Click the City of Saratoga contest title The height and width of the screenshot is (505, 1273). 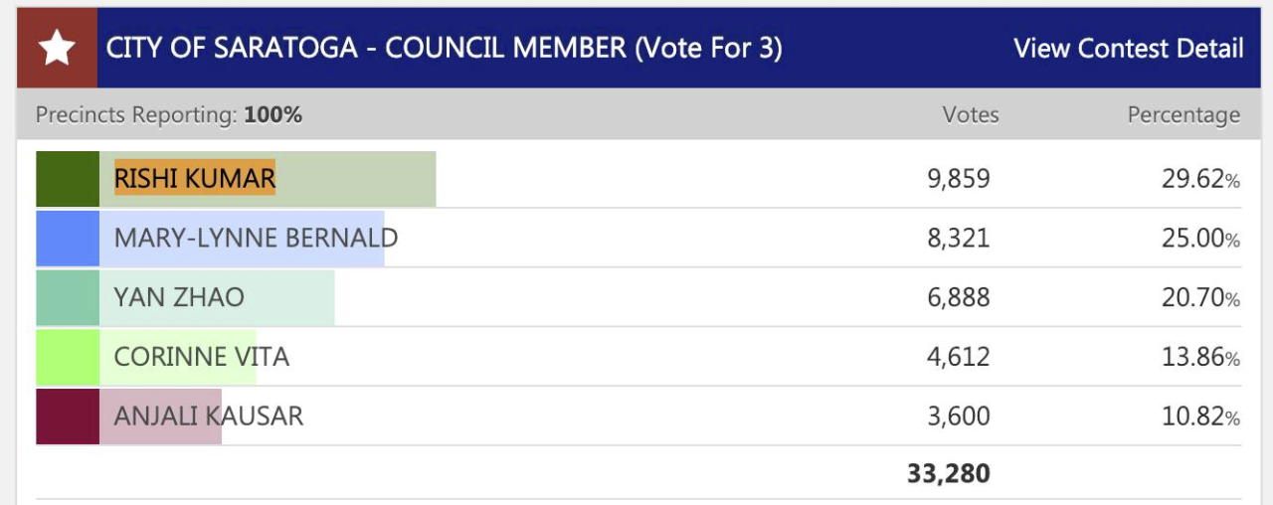click(445, 48)
